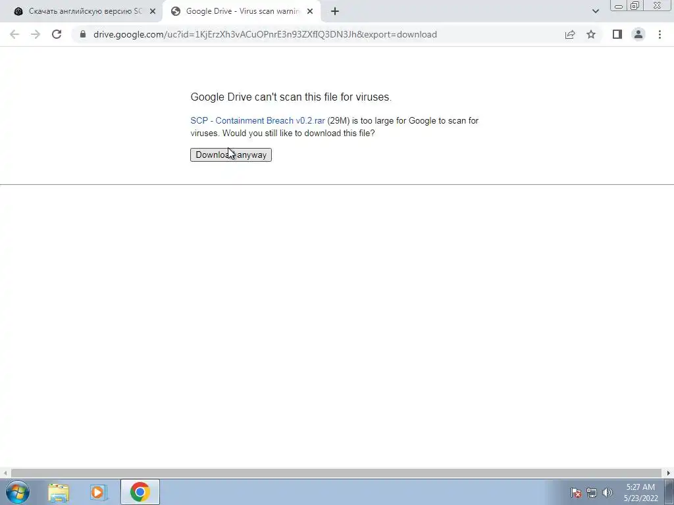Open the Chrome profile avatar
The height and width of the screenshot is (505, 674).
point(638,34)
